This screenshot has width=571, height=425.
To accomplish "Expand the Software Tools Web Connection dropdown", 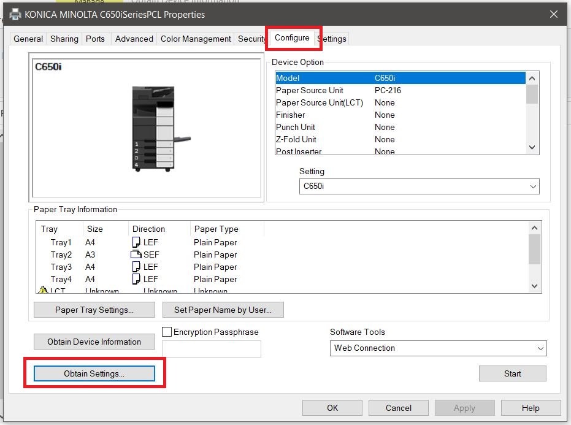I will pyautogui.click(x=438, y=348).
